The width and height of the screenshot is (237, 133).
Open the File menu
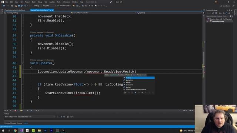pos(7,2)
